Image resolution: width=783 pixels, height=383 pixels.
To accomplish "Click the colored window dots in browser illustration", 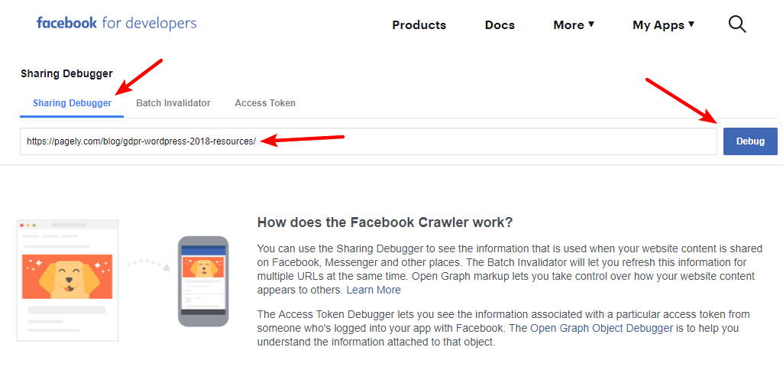I will pos(28,226).
